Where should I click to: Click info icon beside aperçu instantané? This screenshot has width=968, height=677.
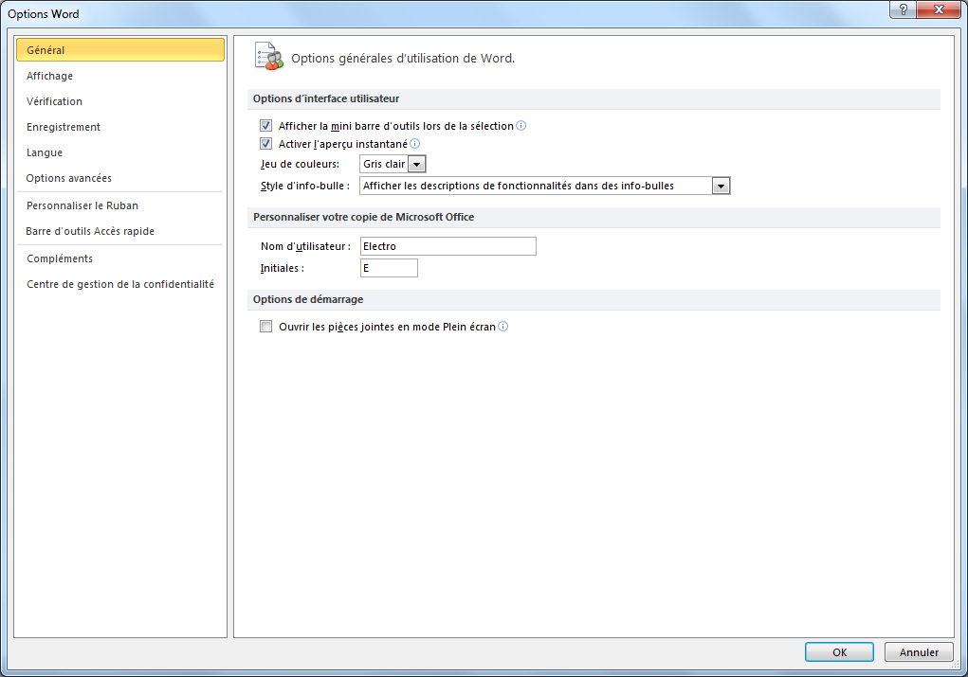click(x=414, y=144)
